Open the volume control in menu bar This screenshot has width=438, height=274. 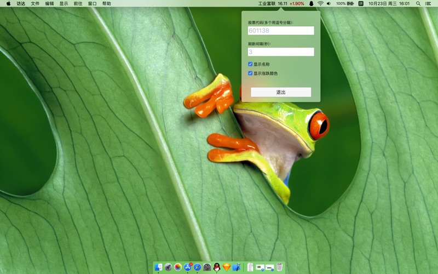(329, 3)
